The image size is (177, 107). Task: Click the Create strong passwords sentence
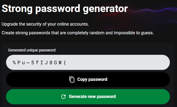(x=78, y=33)
